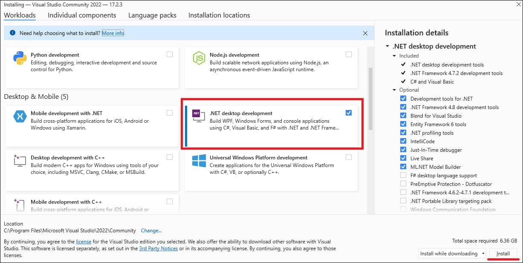
Task: Click the Desktop development with C++ icon
Action: tap(19, 160)
